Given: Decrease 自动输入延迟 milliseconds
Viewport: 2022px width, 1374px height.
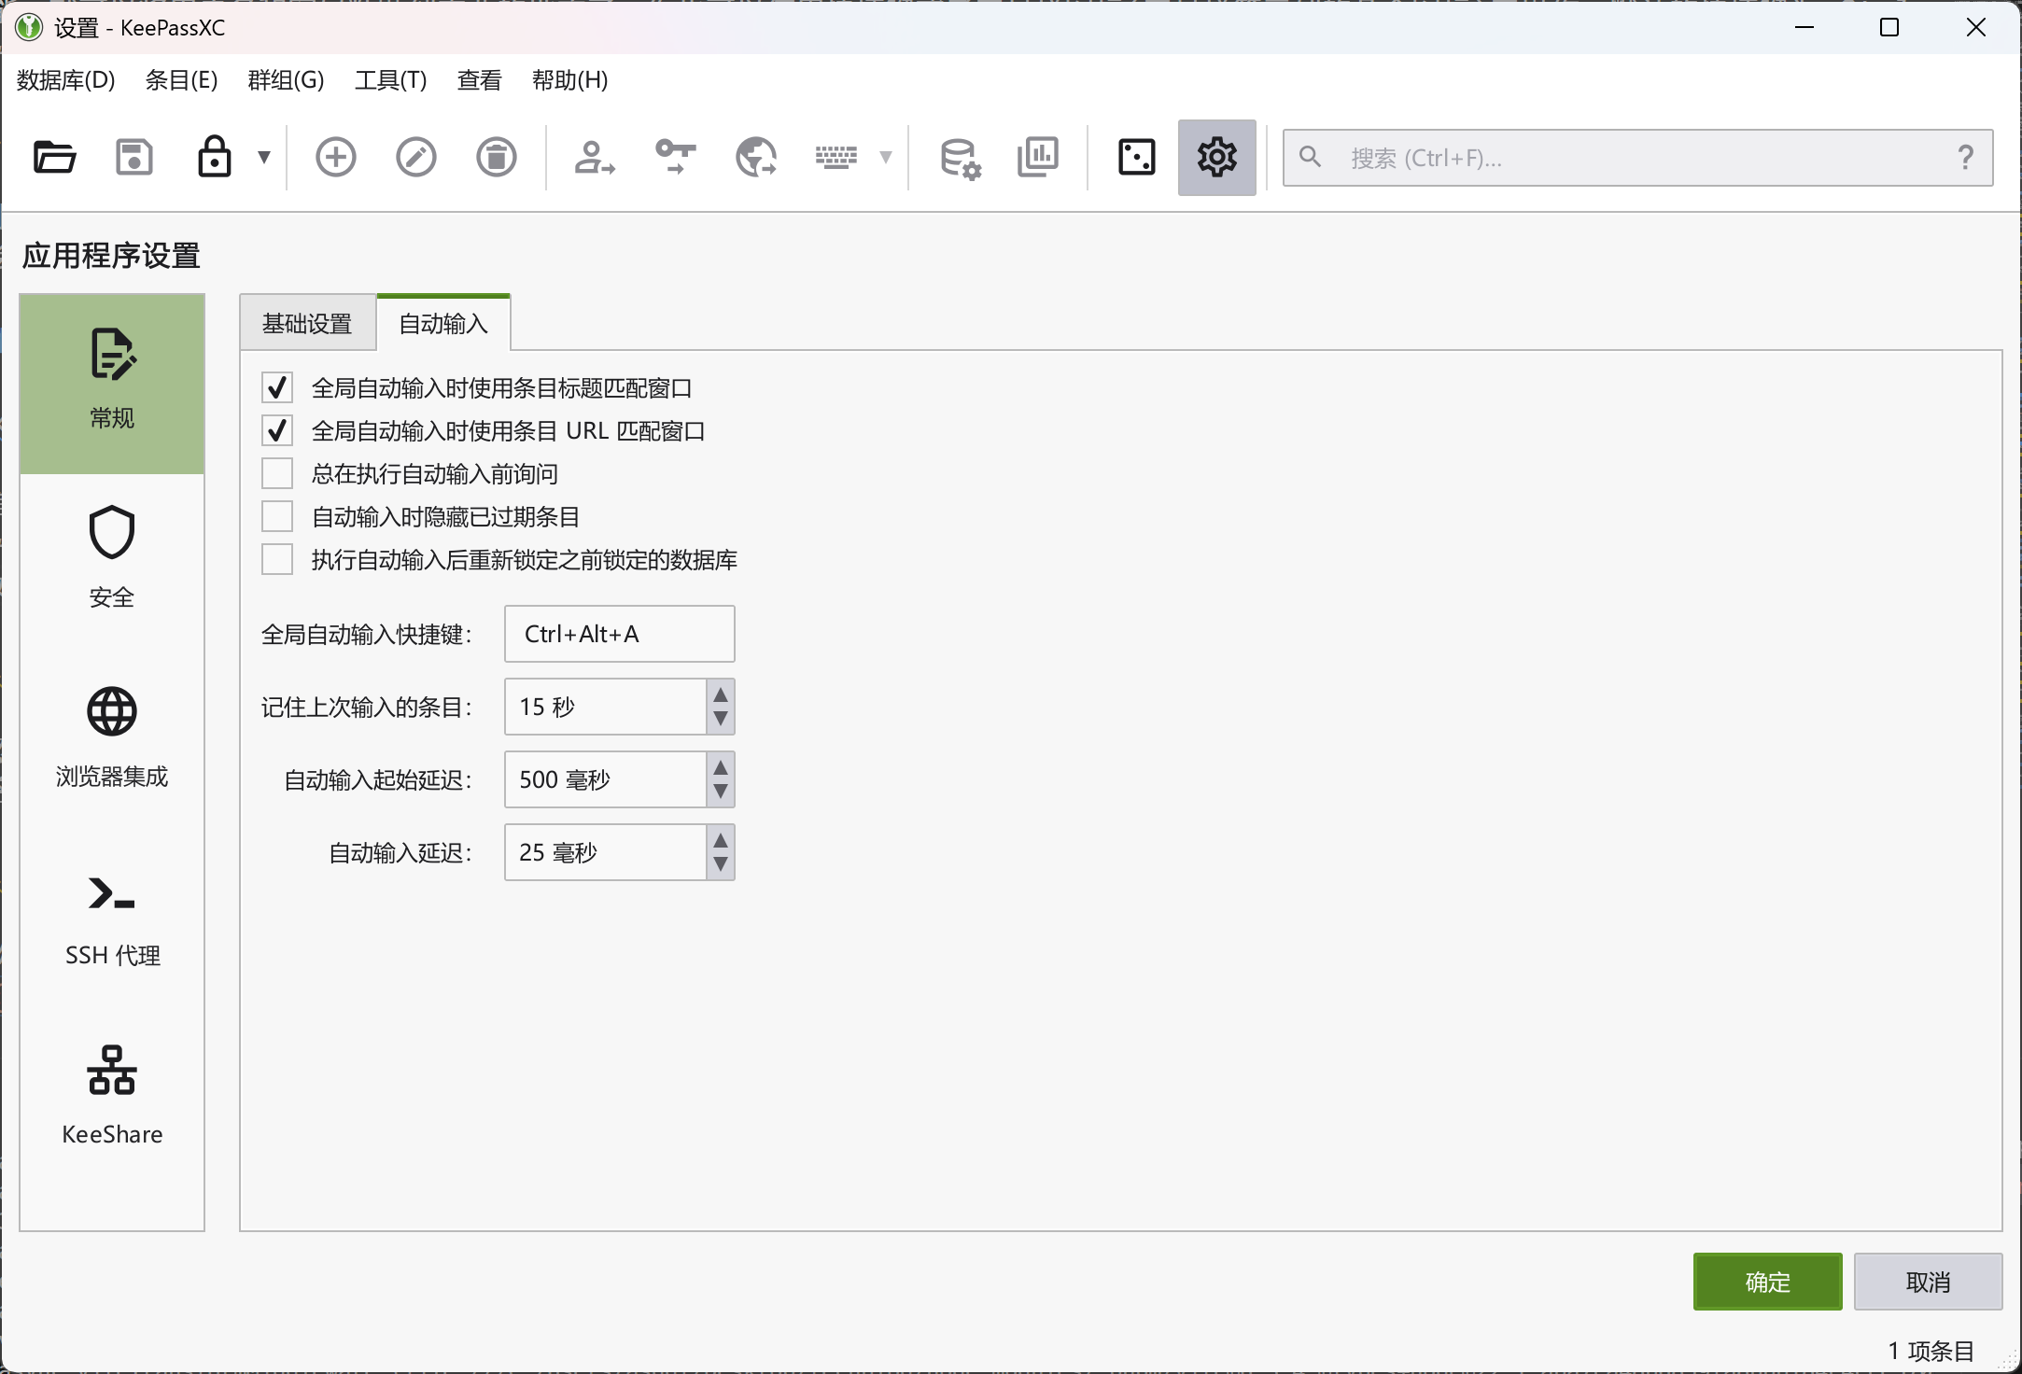Looking at the screenshot, I should [721, 865].
